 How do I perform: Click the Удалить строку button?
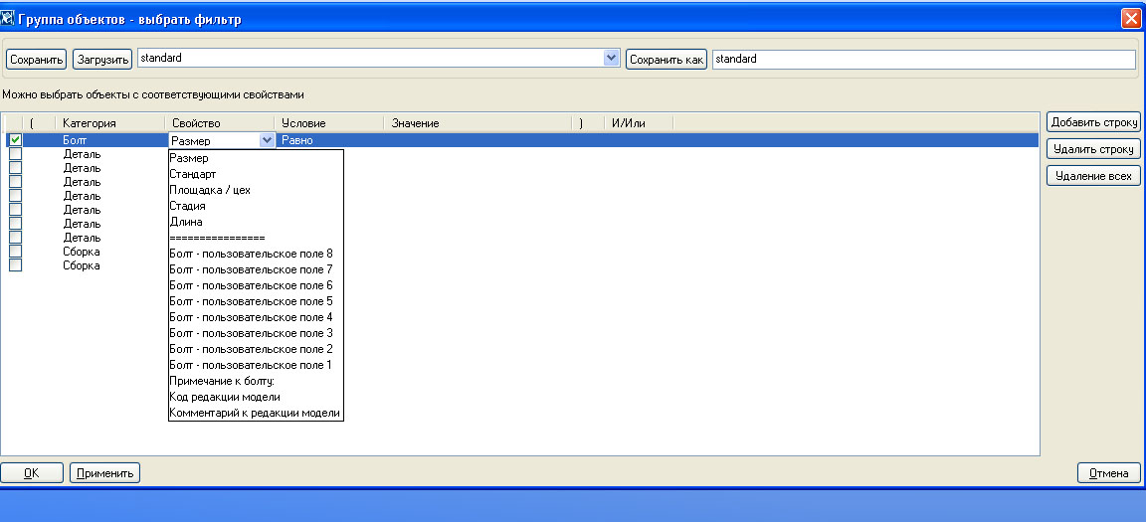click(x=1093, y=150)
